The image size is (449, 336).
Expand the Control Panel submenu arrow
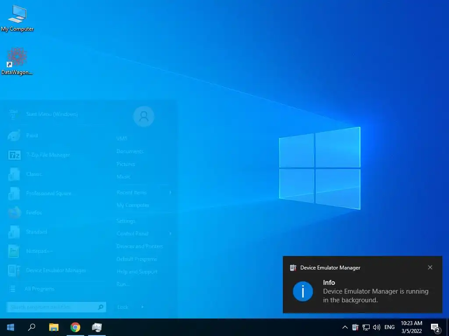[x=171, y=234]
